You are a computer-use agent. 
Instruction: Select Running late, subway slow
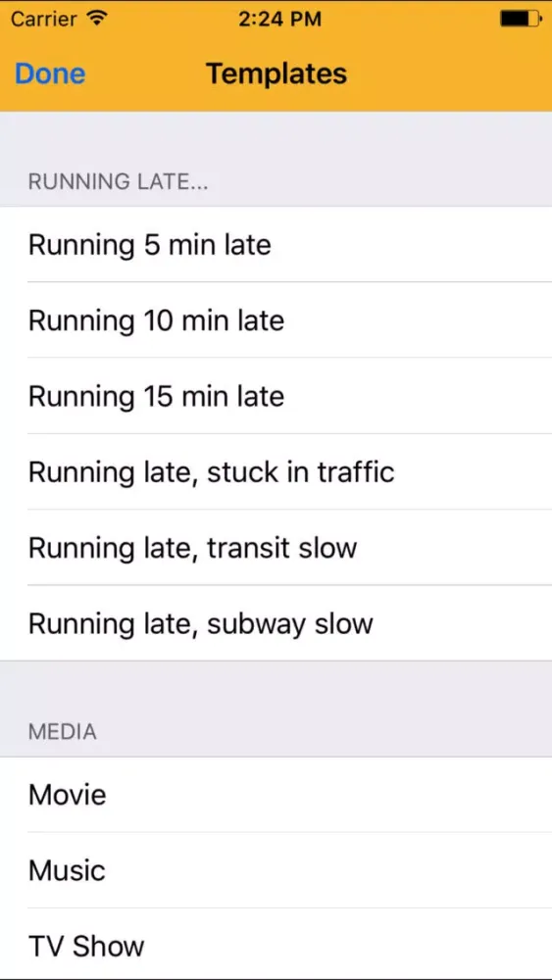click(276, 623)
